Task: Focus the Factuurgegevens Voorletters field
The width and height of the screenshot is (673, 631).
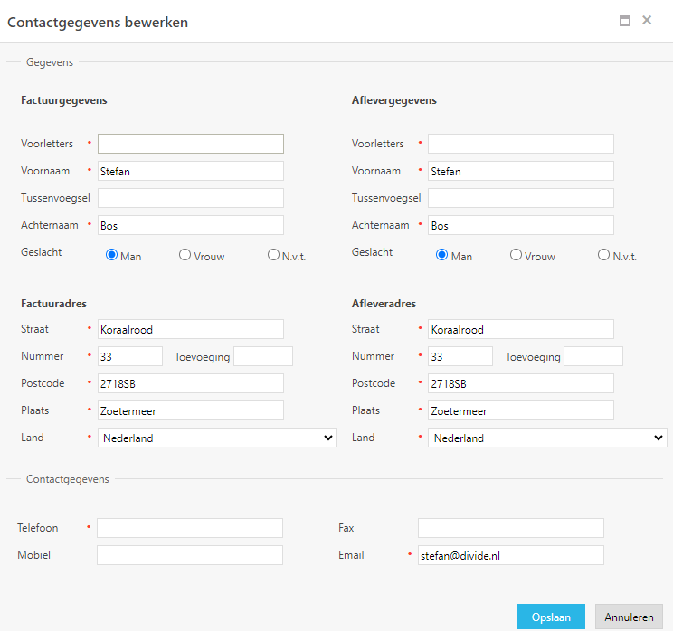Action: pos(191,144)
